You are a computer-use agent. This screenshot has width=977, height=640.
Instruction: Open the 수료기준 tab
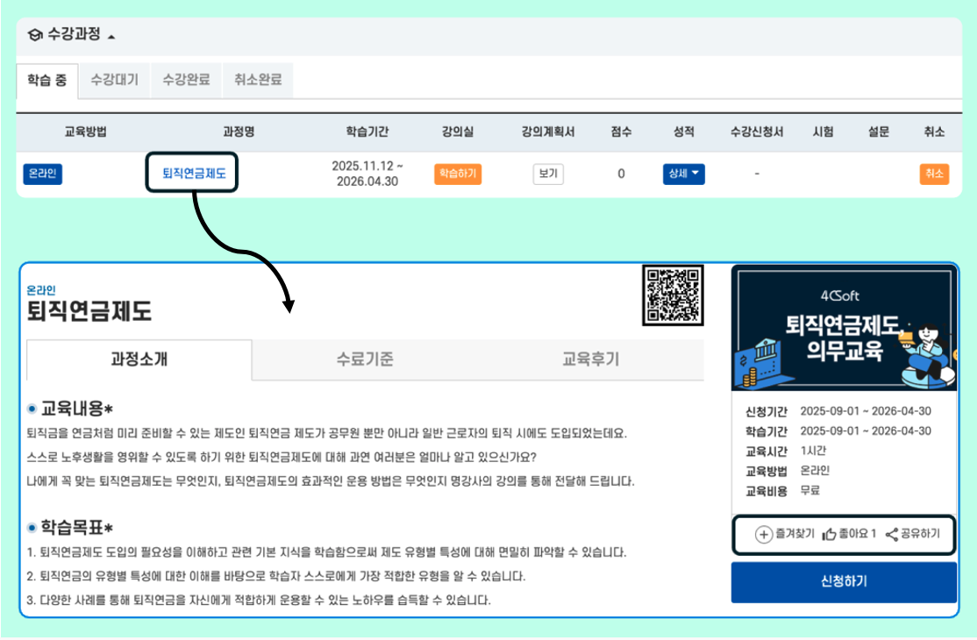coord(364,358)
